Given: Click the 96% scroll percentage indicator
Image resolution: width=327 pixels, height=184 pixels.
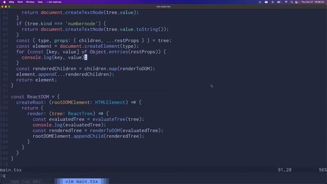Looking at the screenshot, I should (322, 170).
